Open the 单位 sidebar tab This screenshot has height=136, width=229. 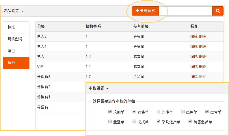coord(16,51)
